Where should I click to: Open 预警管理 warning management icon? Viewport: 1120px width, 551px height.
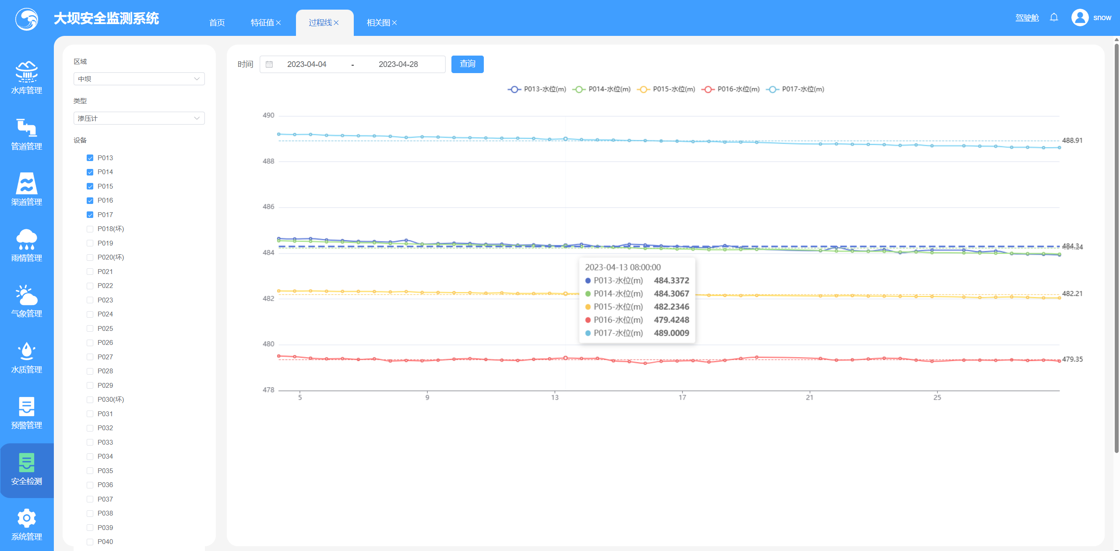click(x=27, y=407)
